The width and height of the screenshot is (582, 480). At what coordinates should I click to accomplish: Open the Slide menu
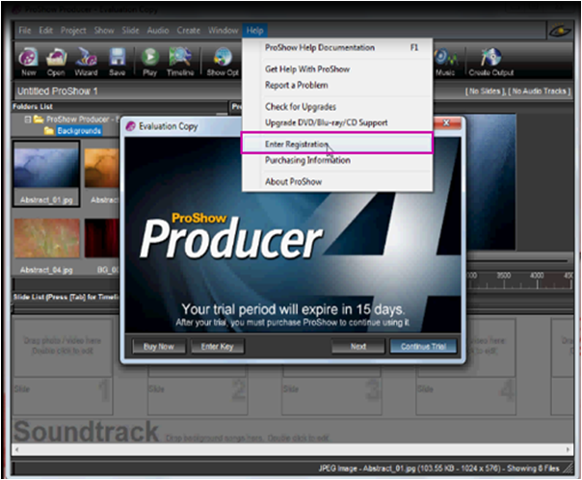(x=130, y=31)
